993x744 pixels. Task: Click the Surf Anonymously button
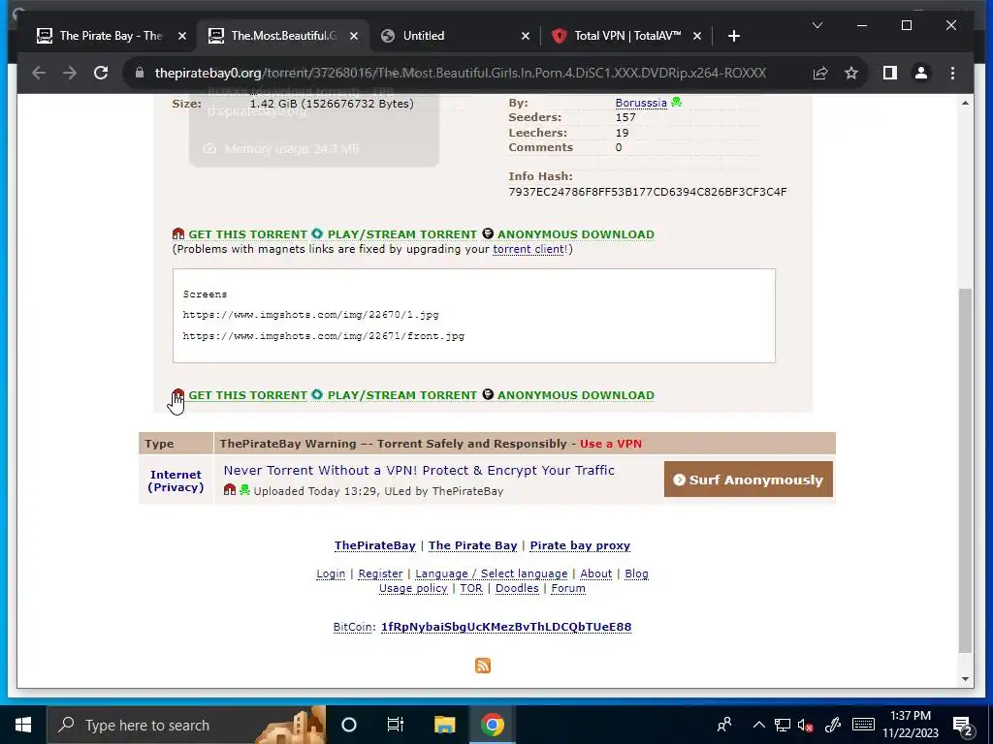click(748, 480)
